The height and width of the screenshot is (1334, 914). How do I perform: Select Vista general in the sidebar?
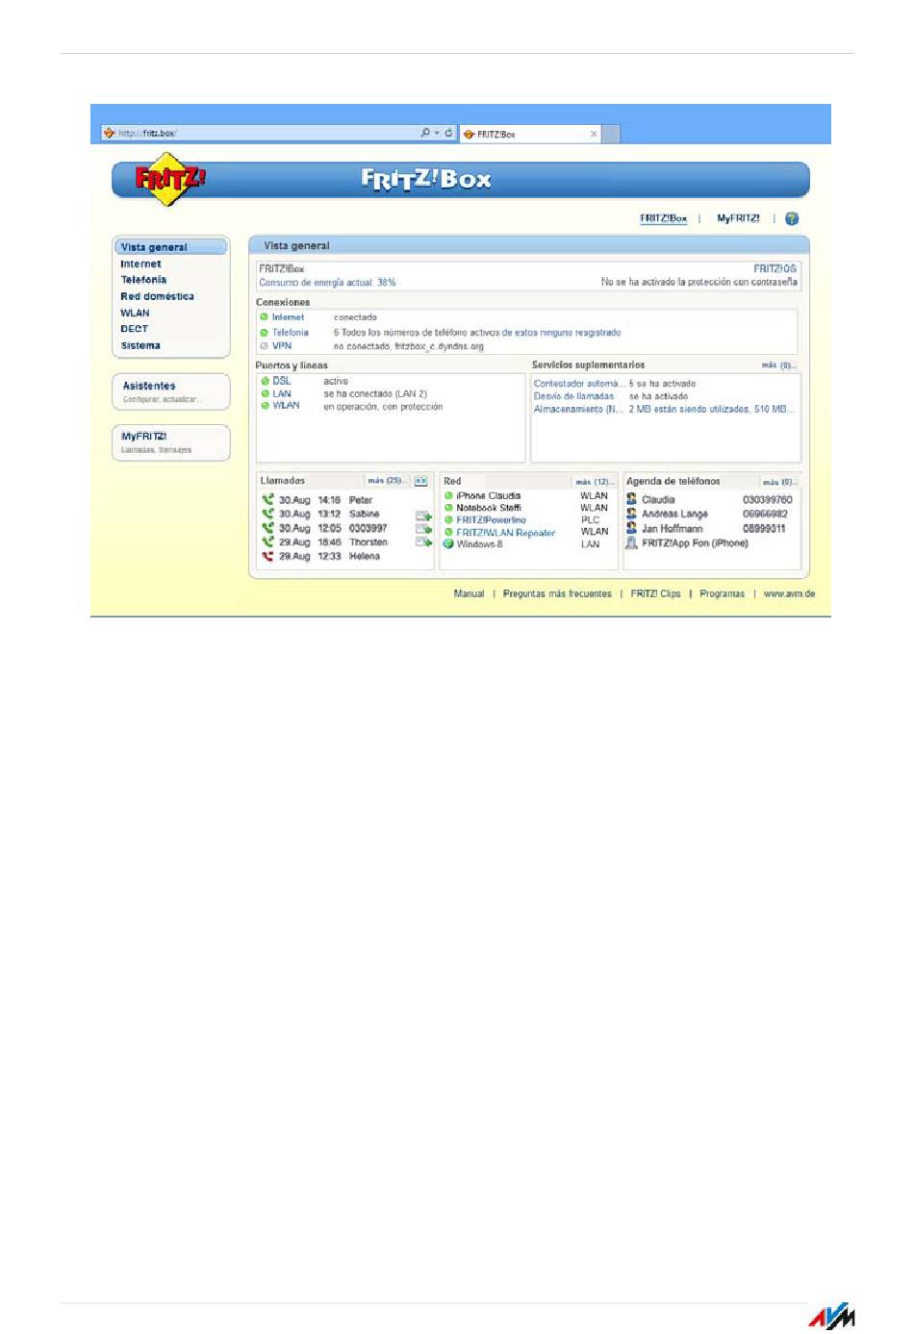tap(170, 247)
